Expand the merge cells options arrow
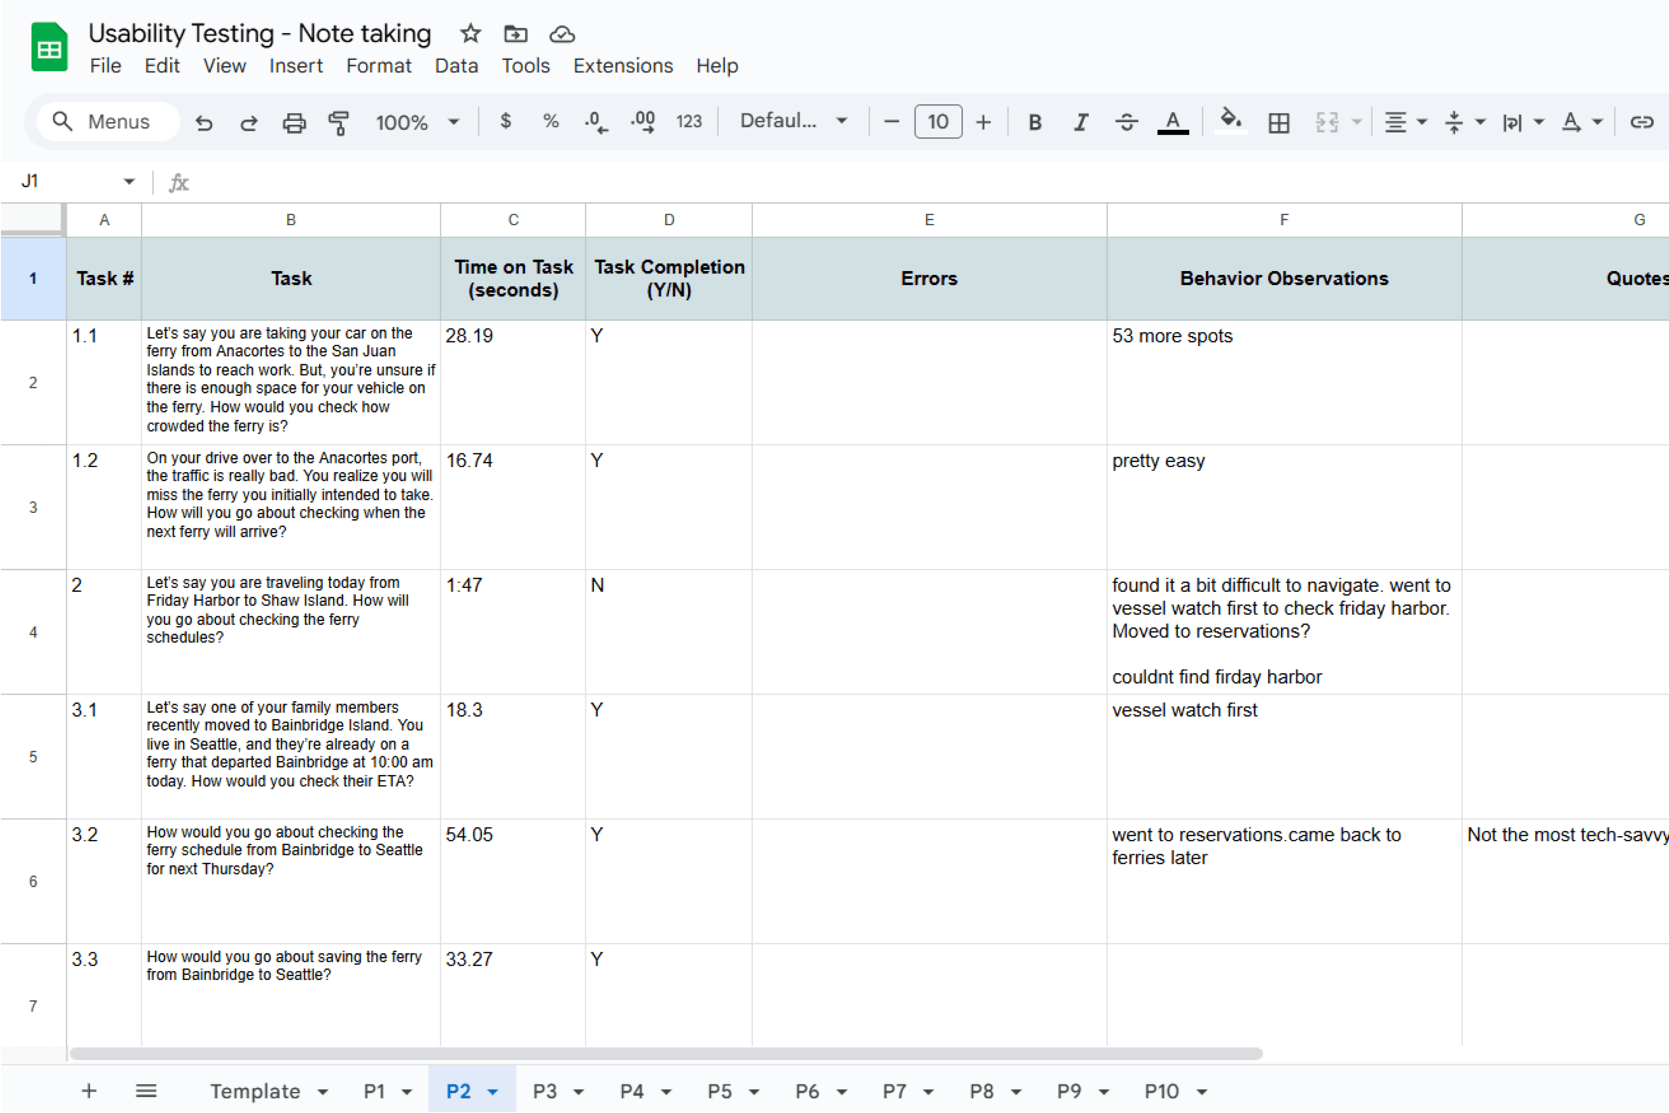This screenshot has width=1669, height=1113. [x=1356, y=122]
